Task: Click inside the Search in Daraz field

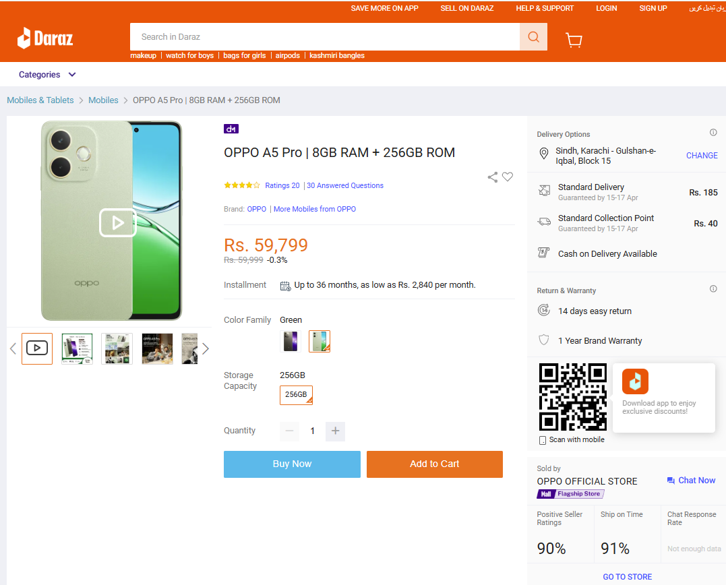Action: pyautogui.click(x=324, y=36)
